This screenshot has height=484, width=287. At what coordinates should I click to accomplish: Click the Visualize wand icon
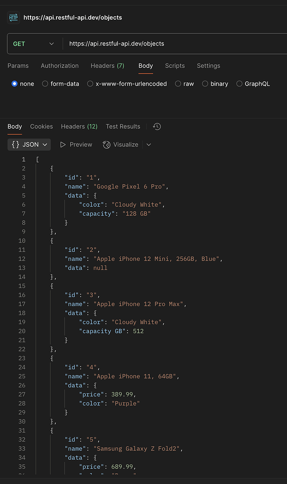(106, 144)
